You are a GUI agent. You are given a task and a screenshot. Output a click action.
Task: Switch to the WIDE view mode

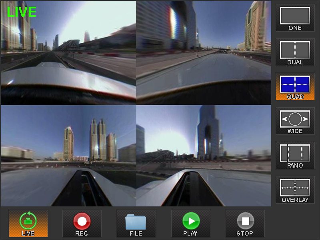[x=295, y=121]
